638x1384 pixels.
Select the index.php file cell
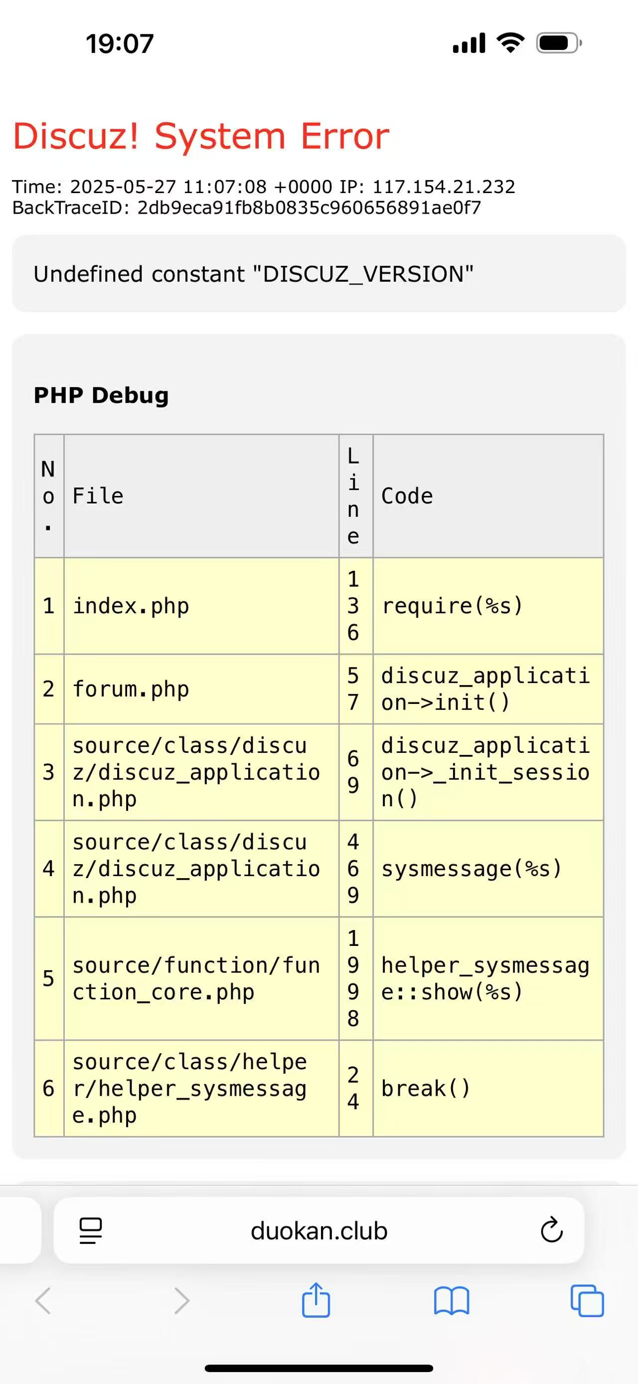pos(202,606)
